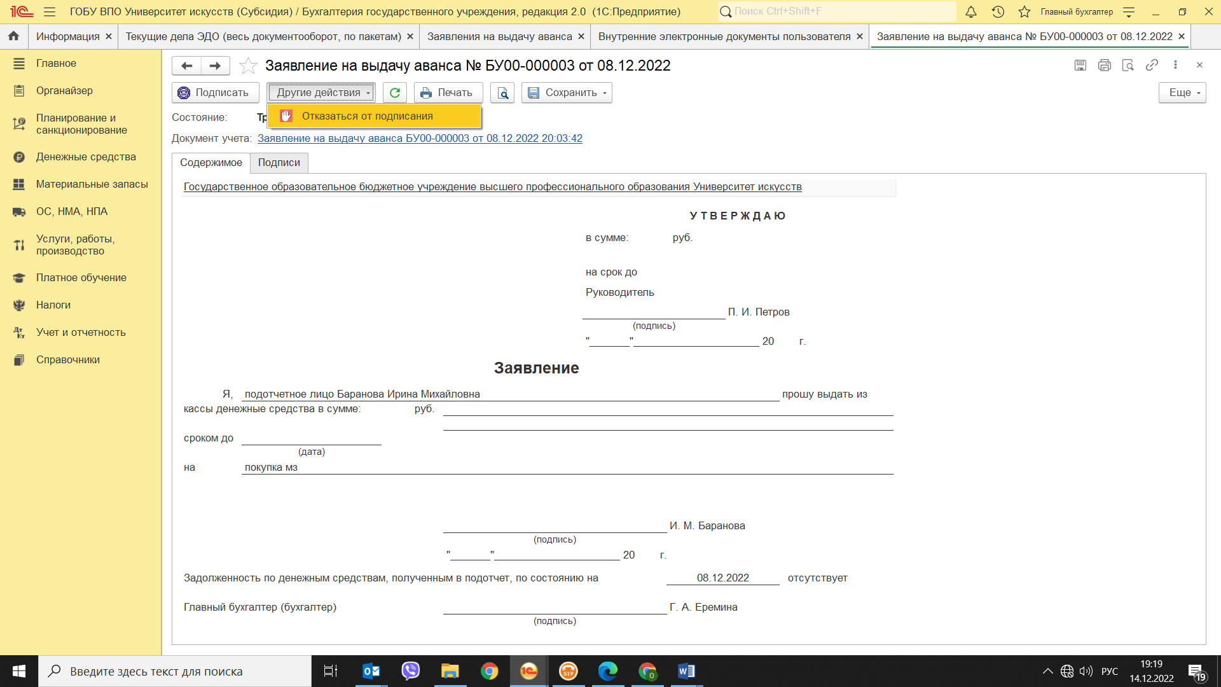Image resolution: width=1221 pixels, height=687 pixels.
Task: Open the Еще dropdown menu
Action: [x=1182, y=93]
